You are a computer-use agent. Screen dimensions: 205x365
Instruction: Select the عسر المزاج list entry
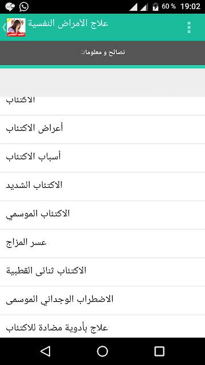102,244
